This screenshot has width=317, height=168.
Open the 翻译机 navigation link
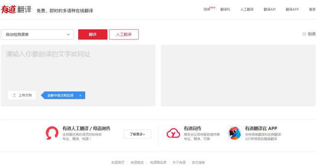[x=225, y=9]
